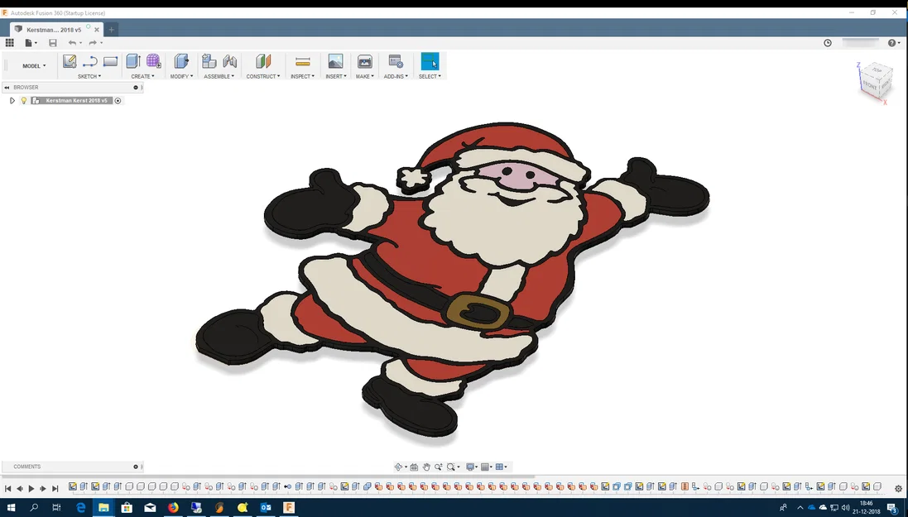Image resolution: width=908 pixels, height=517 pixels.
Task: Expand the COMMENTS panel with dot button
Action: pyautogui.click(x=136, y=467)
